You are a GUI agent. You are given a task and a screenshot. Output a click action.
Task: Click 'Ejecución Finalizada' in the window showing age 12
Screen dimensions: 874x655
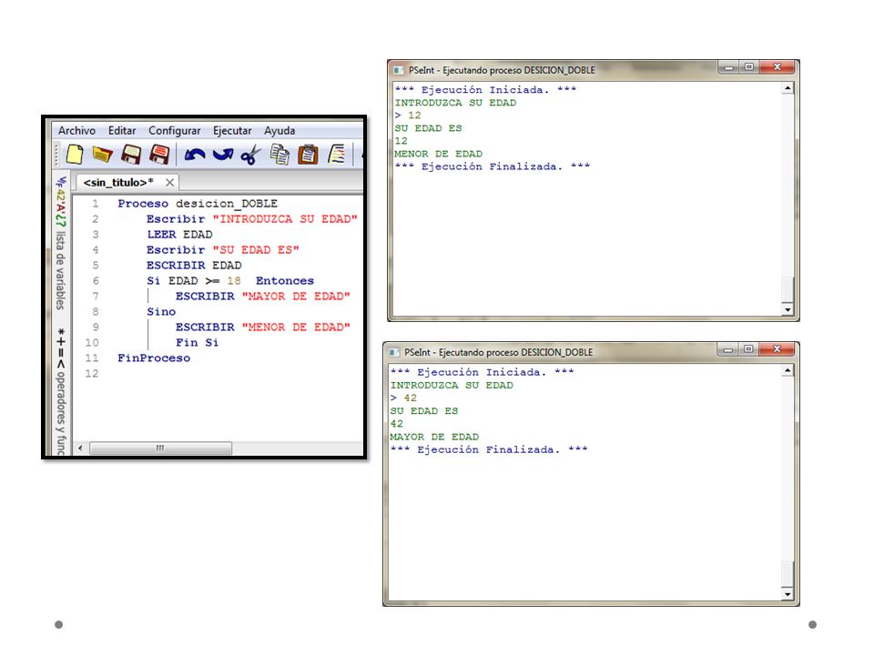pyautogui.click(x=493, y=166)
